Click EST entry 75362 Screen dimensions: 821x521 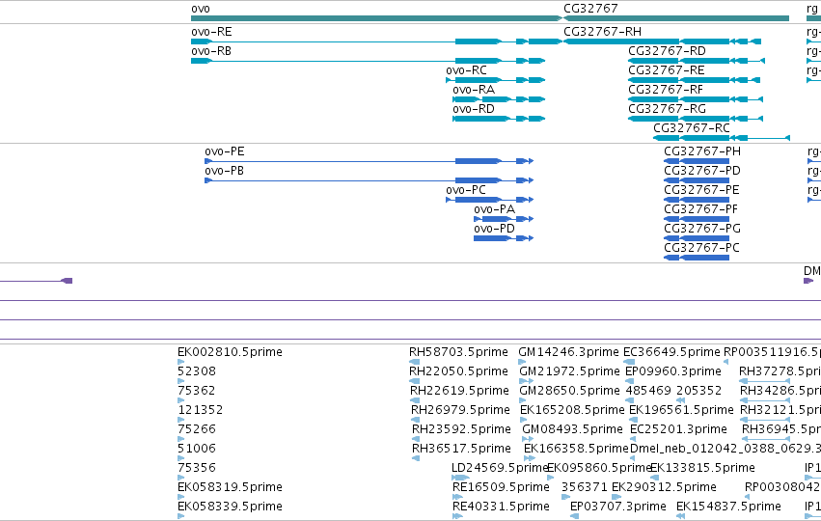(x=197, y=391)
